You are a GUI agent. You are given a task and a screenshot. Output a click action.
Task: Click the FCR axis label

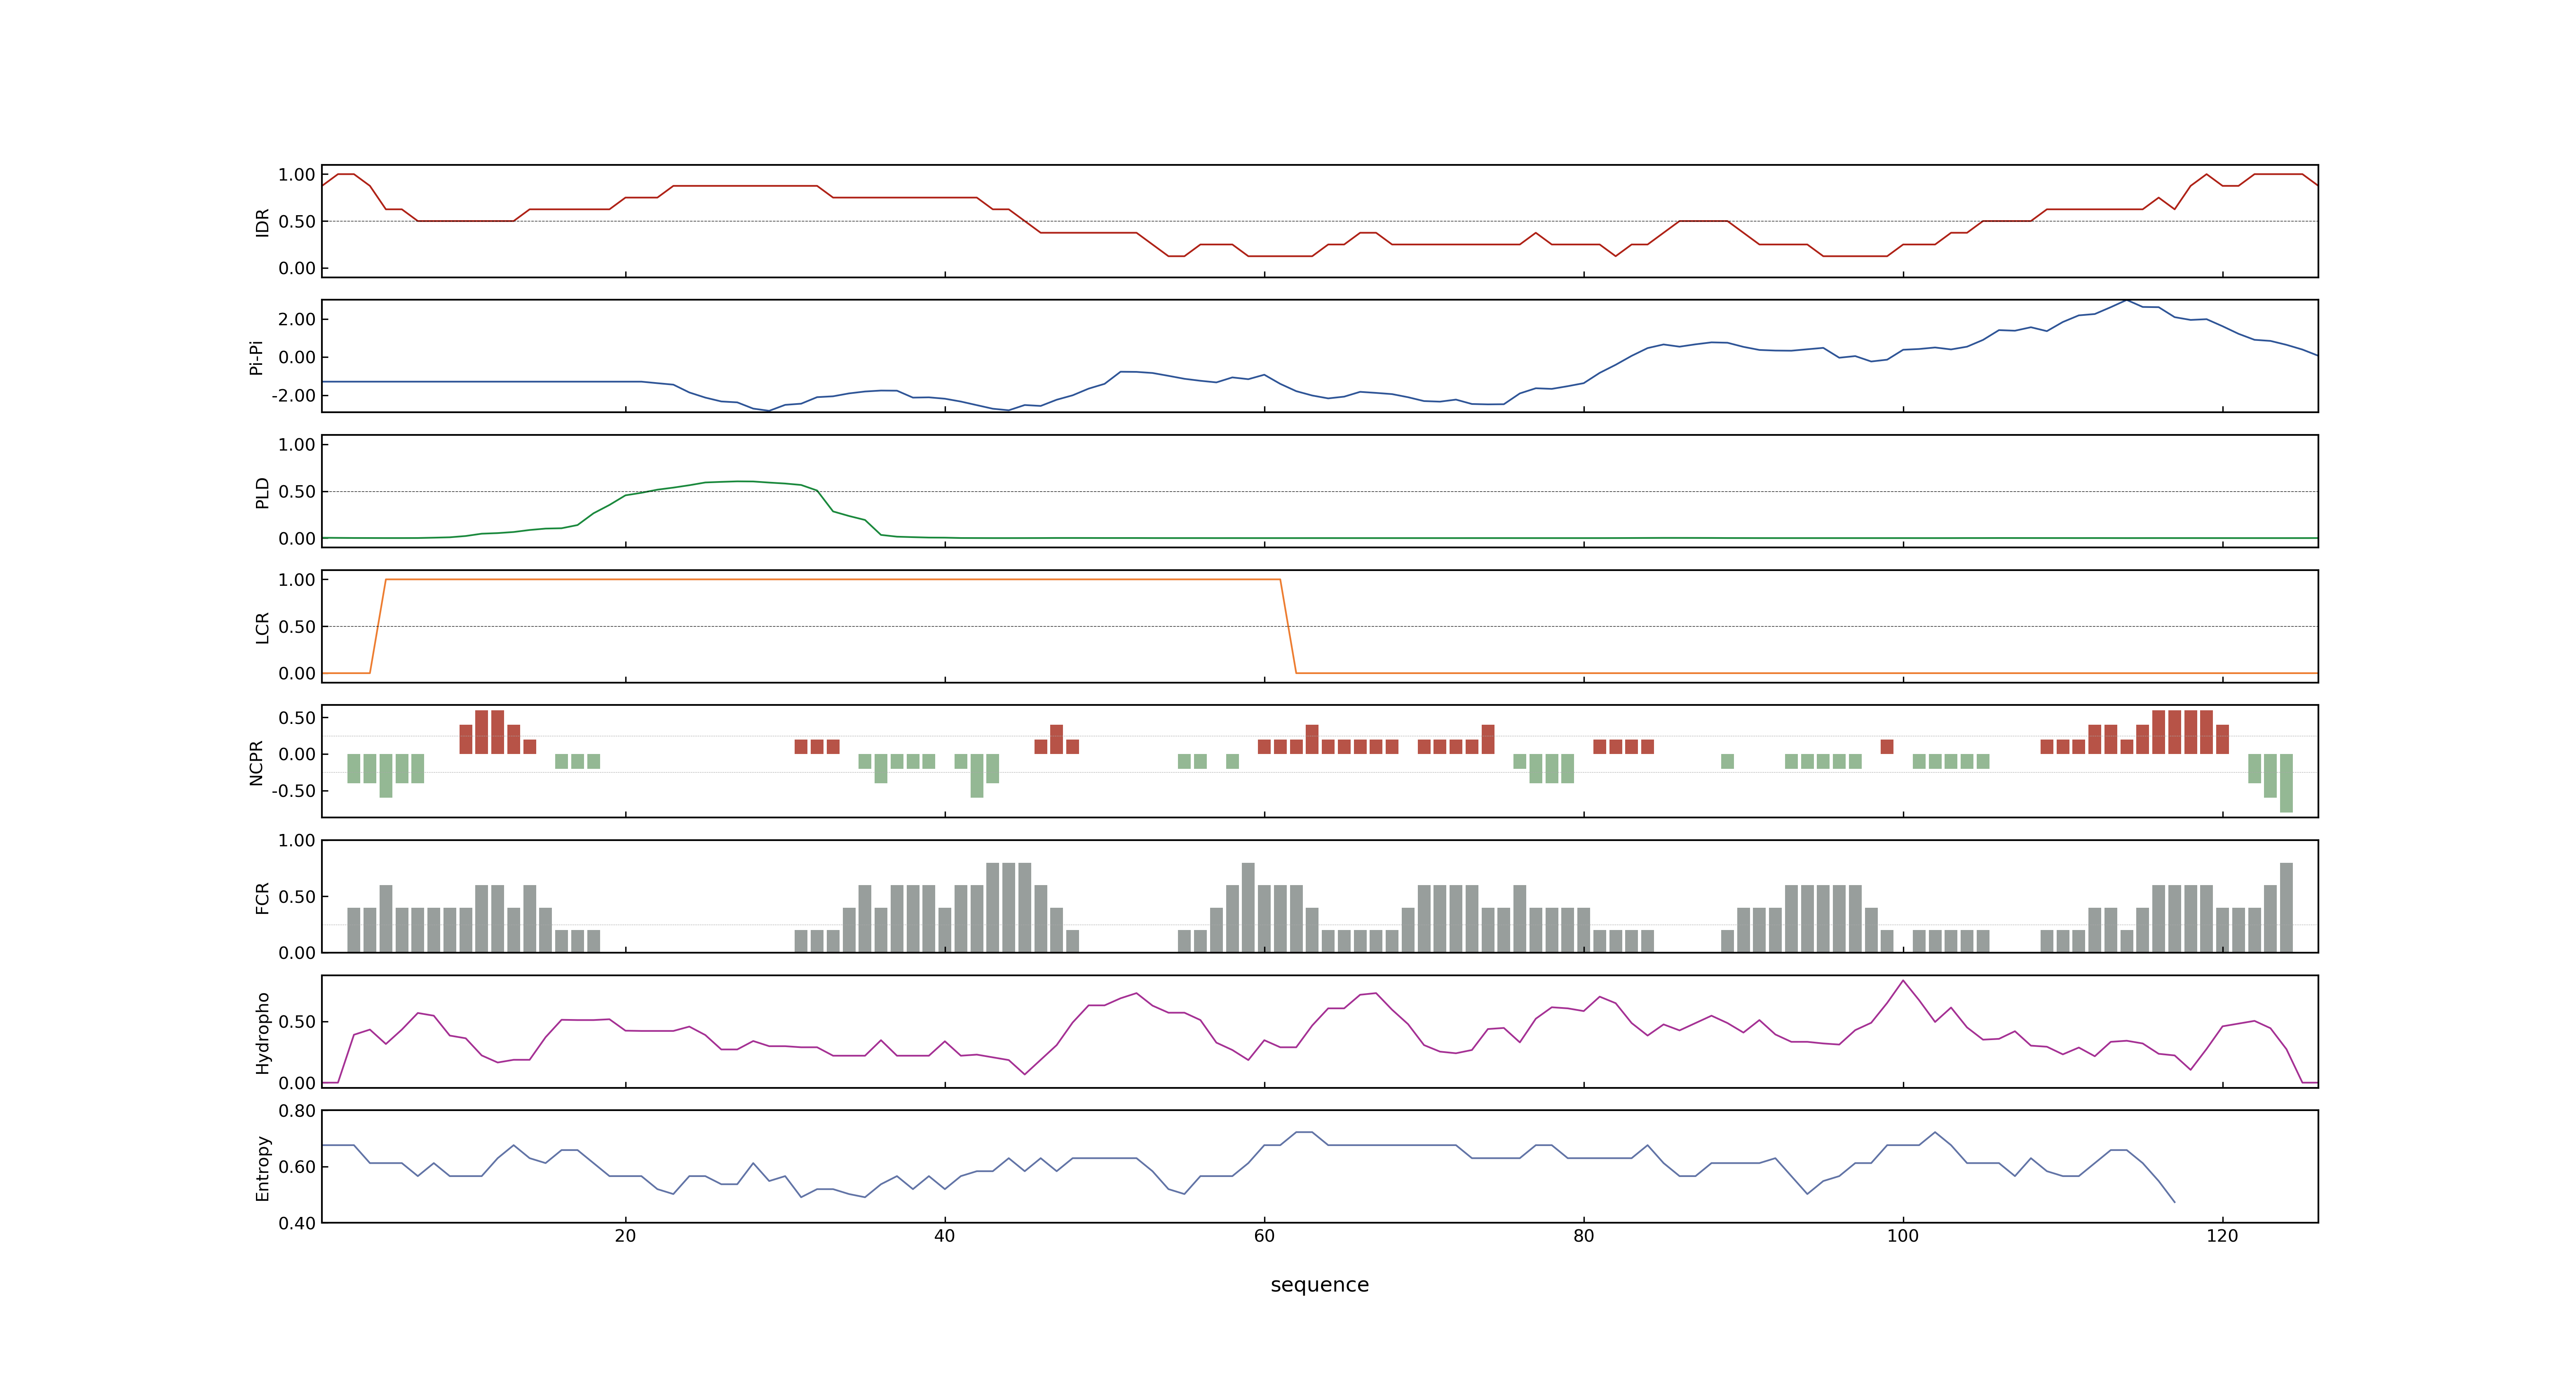coord(262,897)
